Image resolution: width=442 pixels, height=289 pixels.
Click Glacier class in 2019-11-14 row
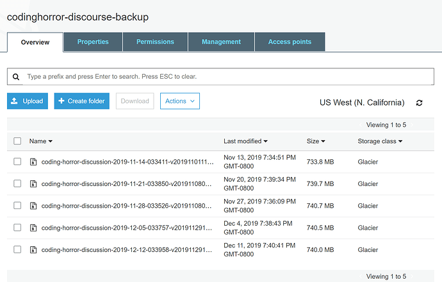368,162
